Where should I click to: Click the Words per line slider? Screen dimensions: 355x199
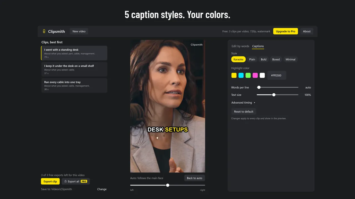tap(278, 87)
